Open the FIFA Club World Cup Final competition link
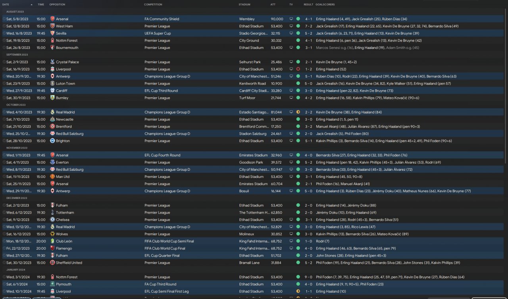 pos(164,248)
